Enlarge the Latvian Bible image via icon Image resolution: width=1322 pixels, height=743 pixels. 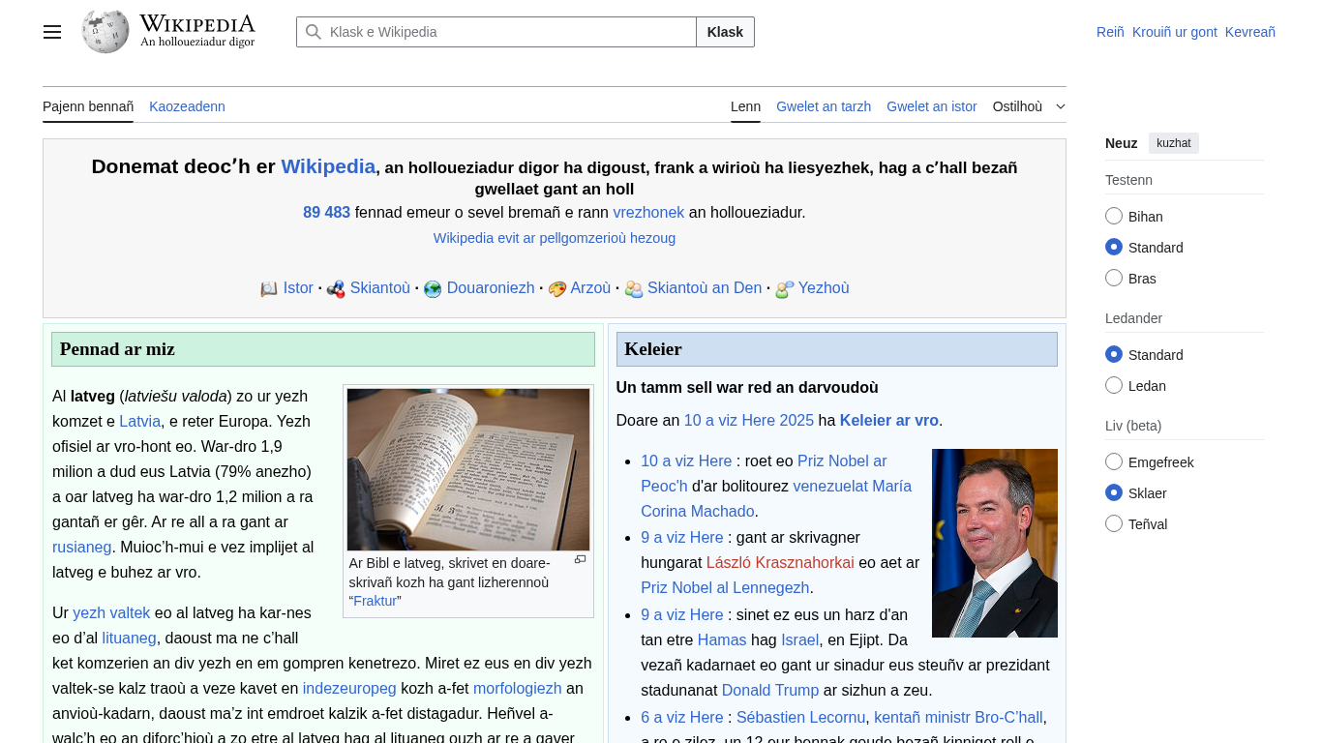click(x=580, y=559)
